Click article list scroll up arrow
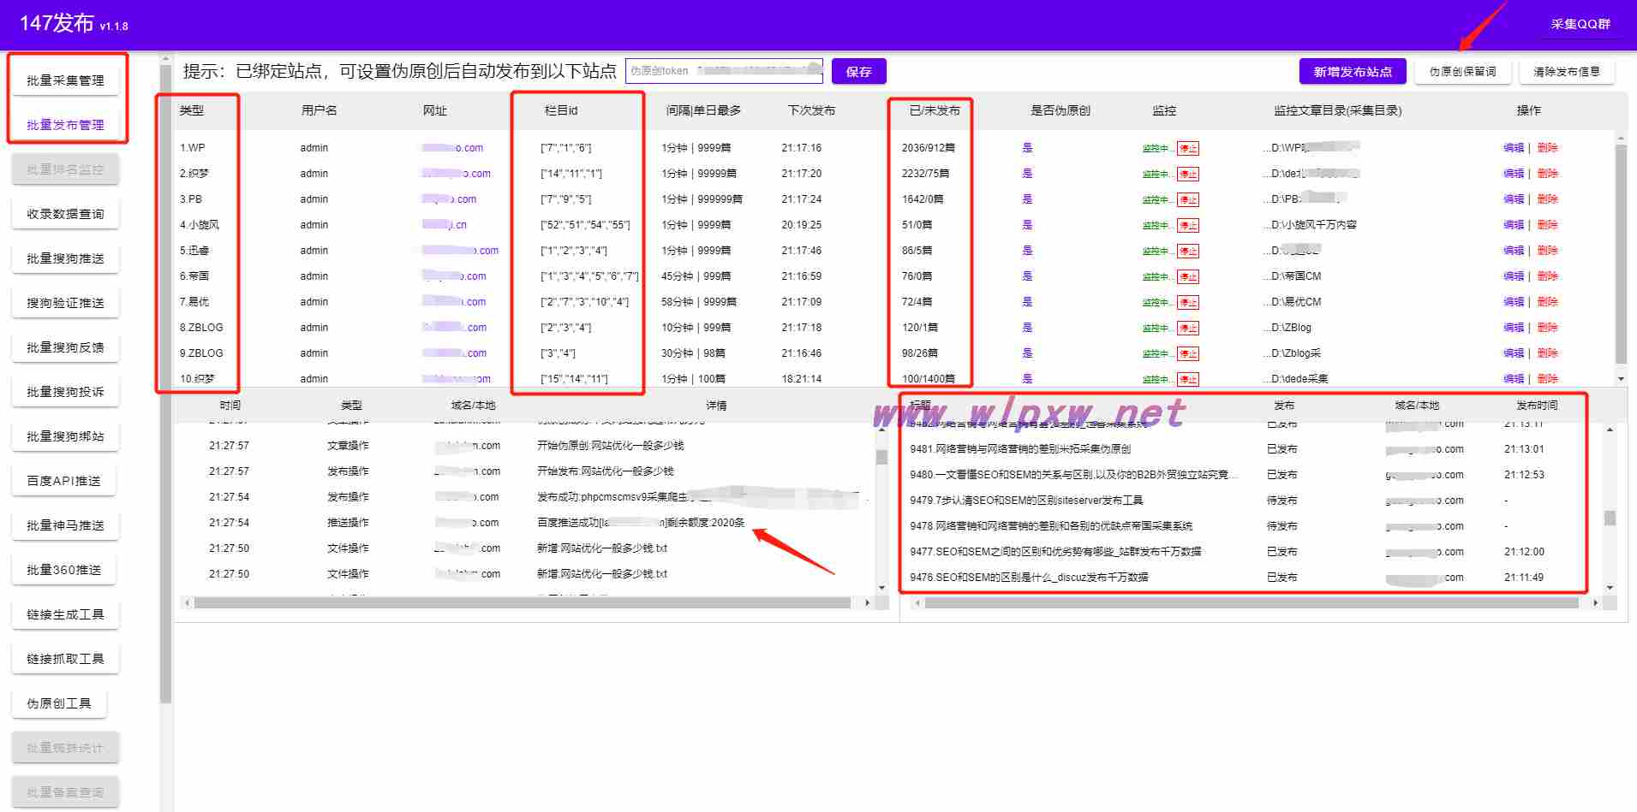This screenshot has height=812, width=1637. pos(1610,430)
